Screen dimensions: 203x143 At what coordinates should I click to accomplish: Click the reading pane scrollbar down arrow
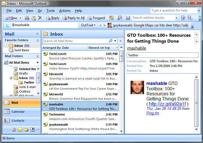click(196, 129)
